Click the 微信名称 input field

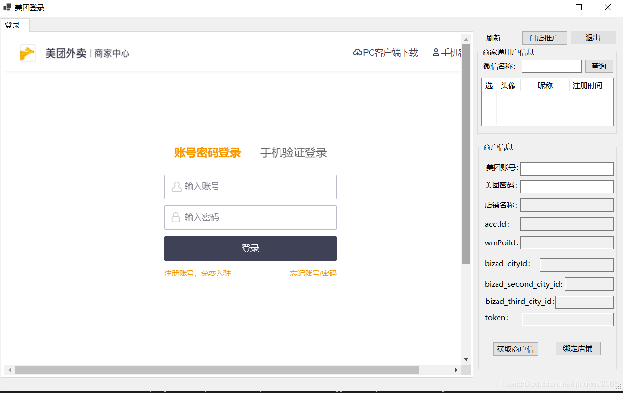pyautogui.click(x=552, y=66)
